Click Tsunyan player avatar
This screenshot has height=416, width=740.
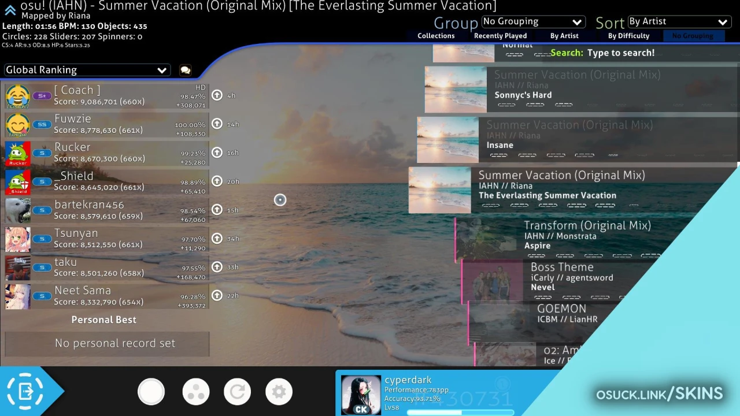point(18,239)
